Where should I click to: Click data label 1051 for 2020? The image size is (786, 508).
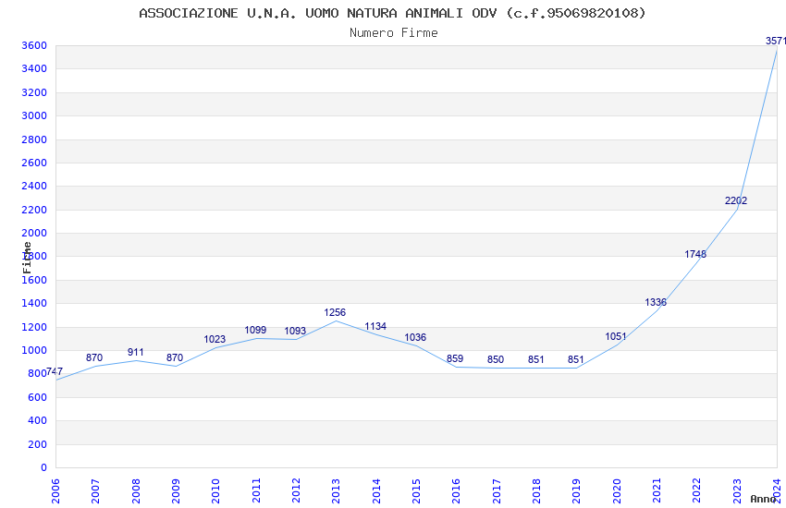tap(616, 336)
